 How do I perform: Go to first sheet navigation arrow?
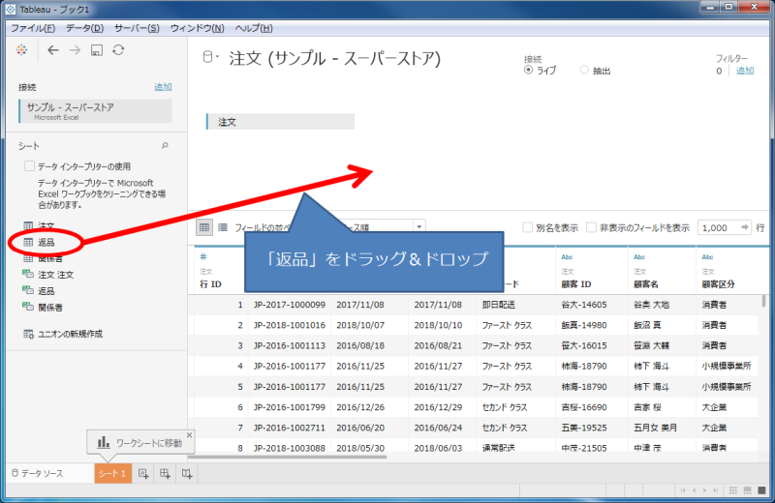click(x=683, y=490)
